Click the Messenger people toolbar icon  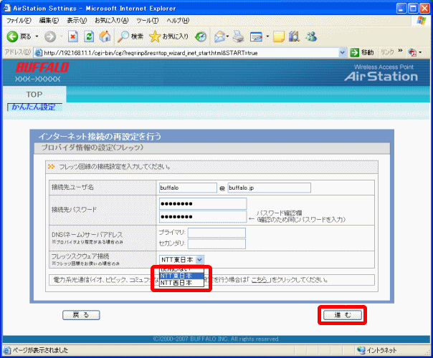click(x=311, y=37)
